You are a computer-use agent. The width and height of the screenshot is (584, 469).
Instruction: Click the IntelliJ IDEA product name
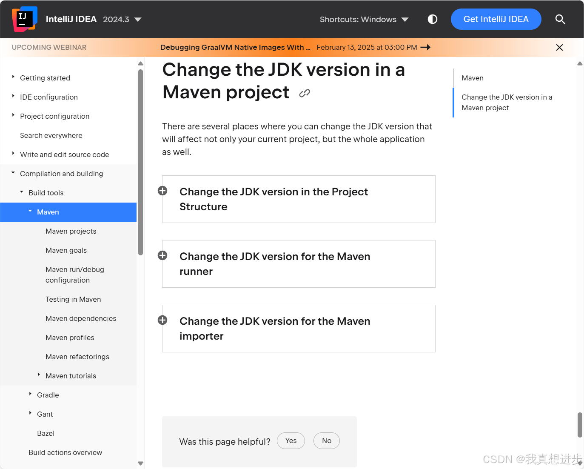coord(71,19)
